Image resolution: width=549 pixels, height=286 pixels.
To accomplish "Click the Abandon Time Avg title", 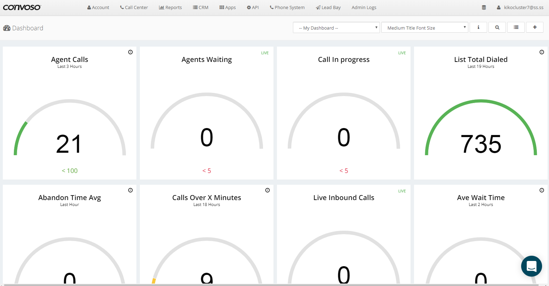I will click(70, 198).
